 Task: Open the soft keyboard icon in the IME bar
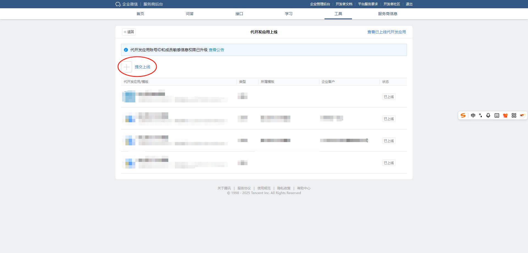[x=497, y=115]
